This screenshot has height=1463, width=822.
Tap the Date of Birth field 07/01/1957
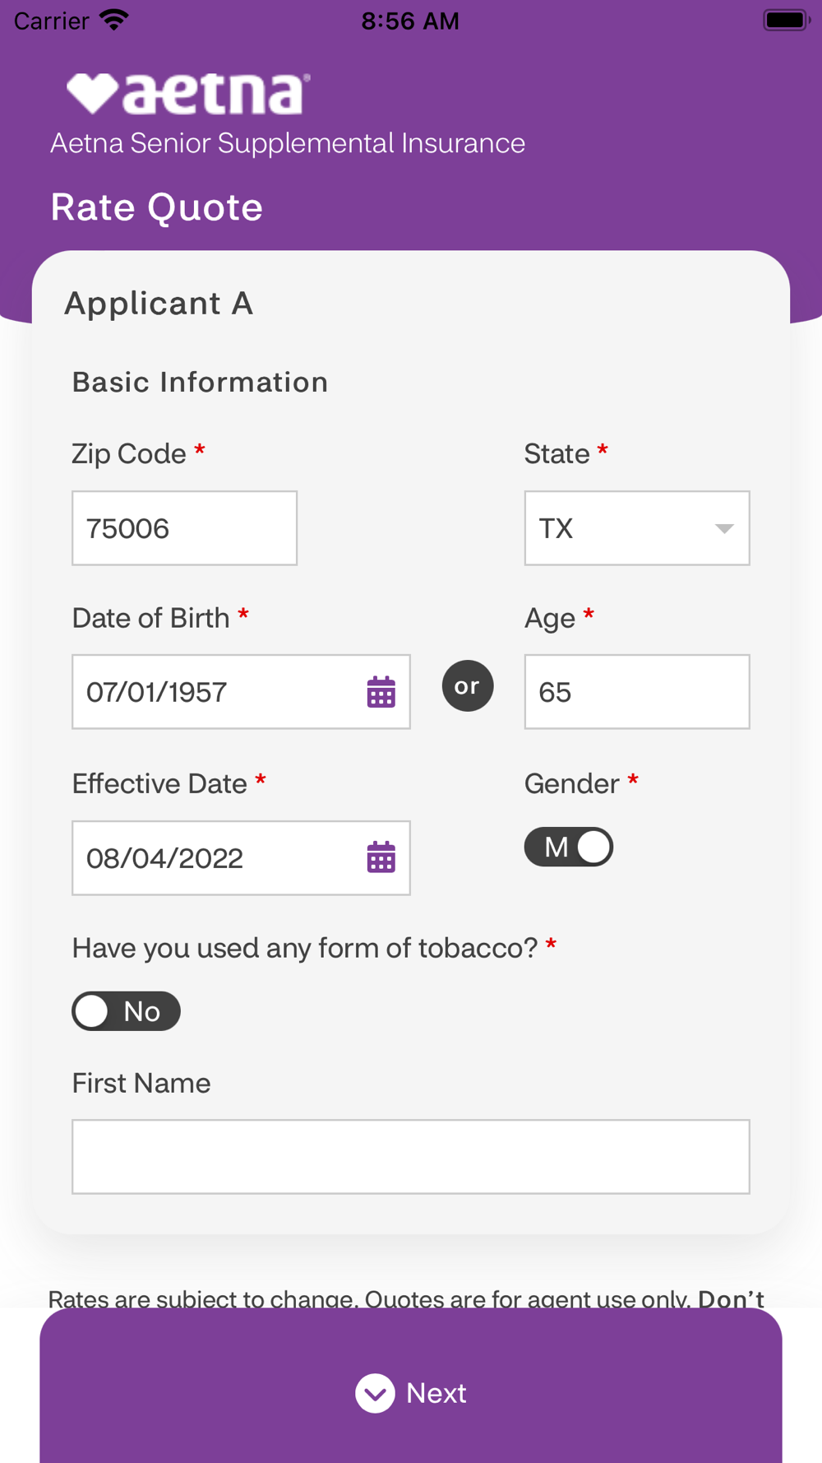[214, 692]
